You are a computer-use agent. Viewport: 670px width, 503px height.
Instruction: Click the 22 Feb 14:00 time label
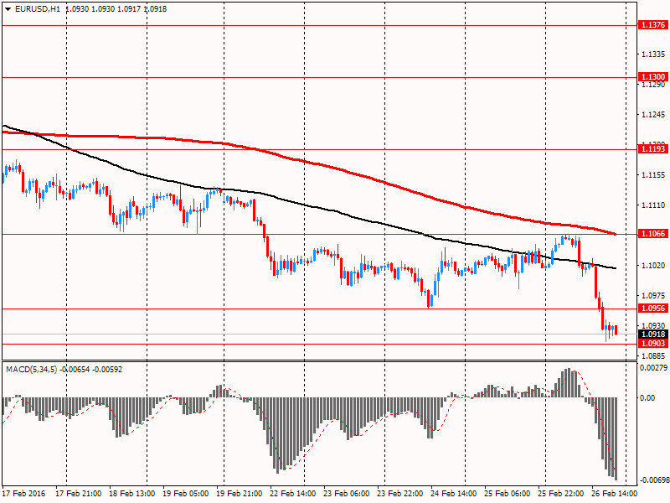point(293,493)
